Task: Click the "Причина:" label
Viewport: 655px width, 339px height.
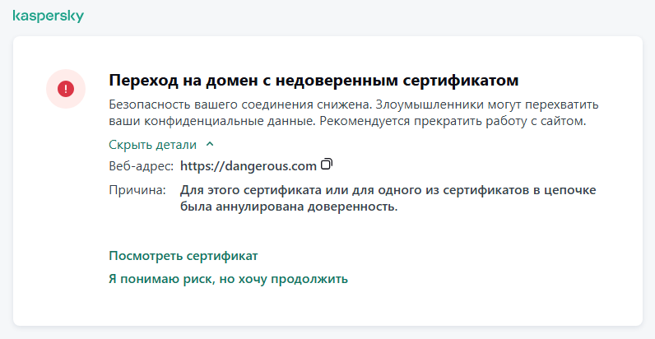Action: point(137,190)
